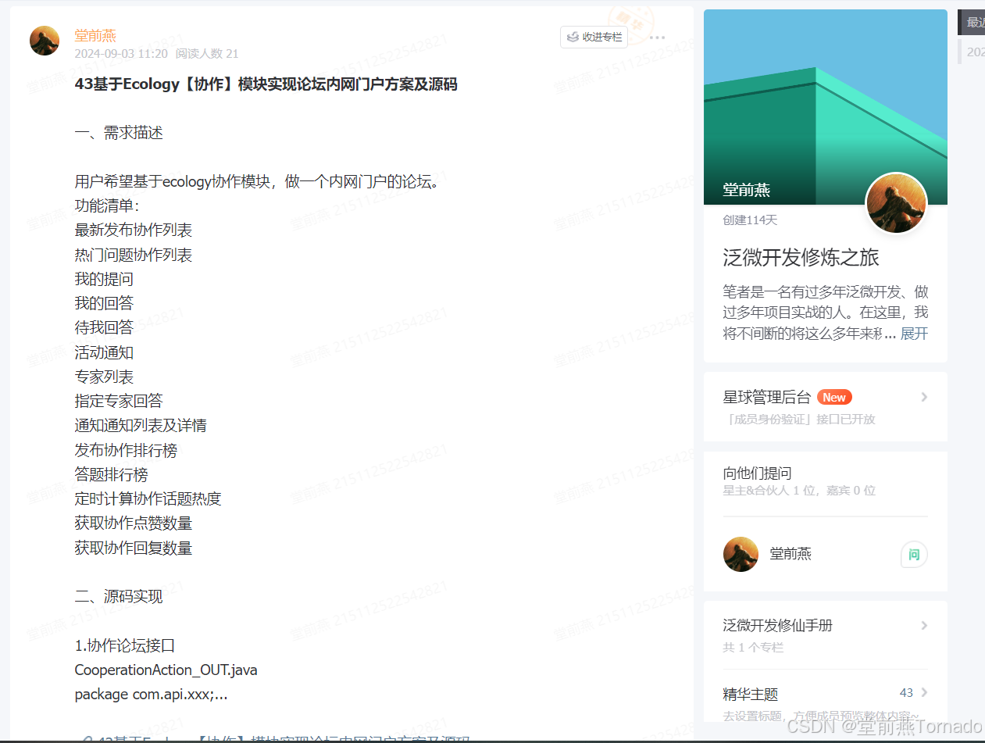
Task: Click the round avatar on the cover banner
Action: (x=896, y=203)
